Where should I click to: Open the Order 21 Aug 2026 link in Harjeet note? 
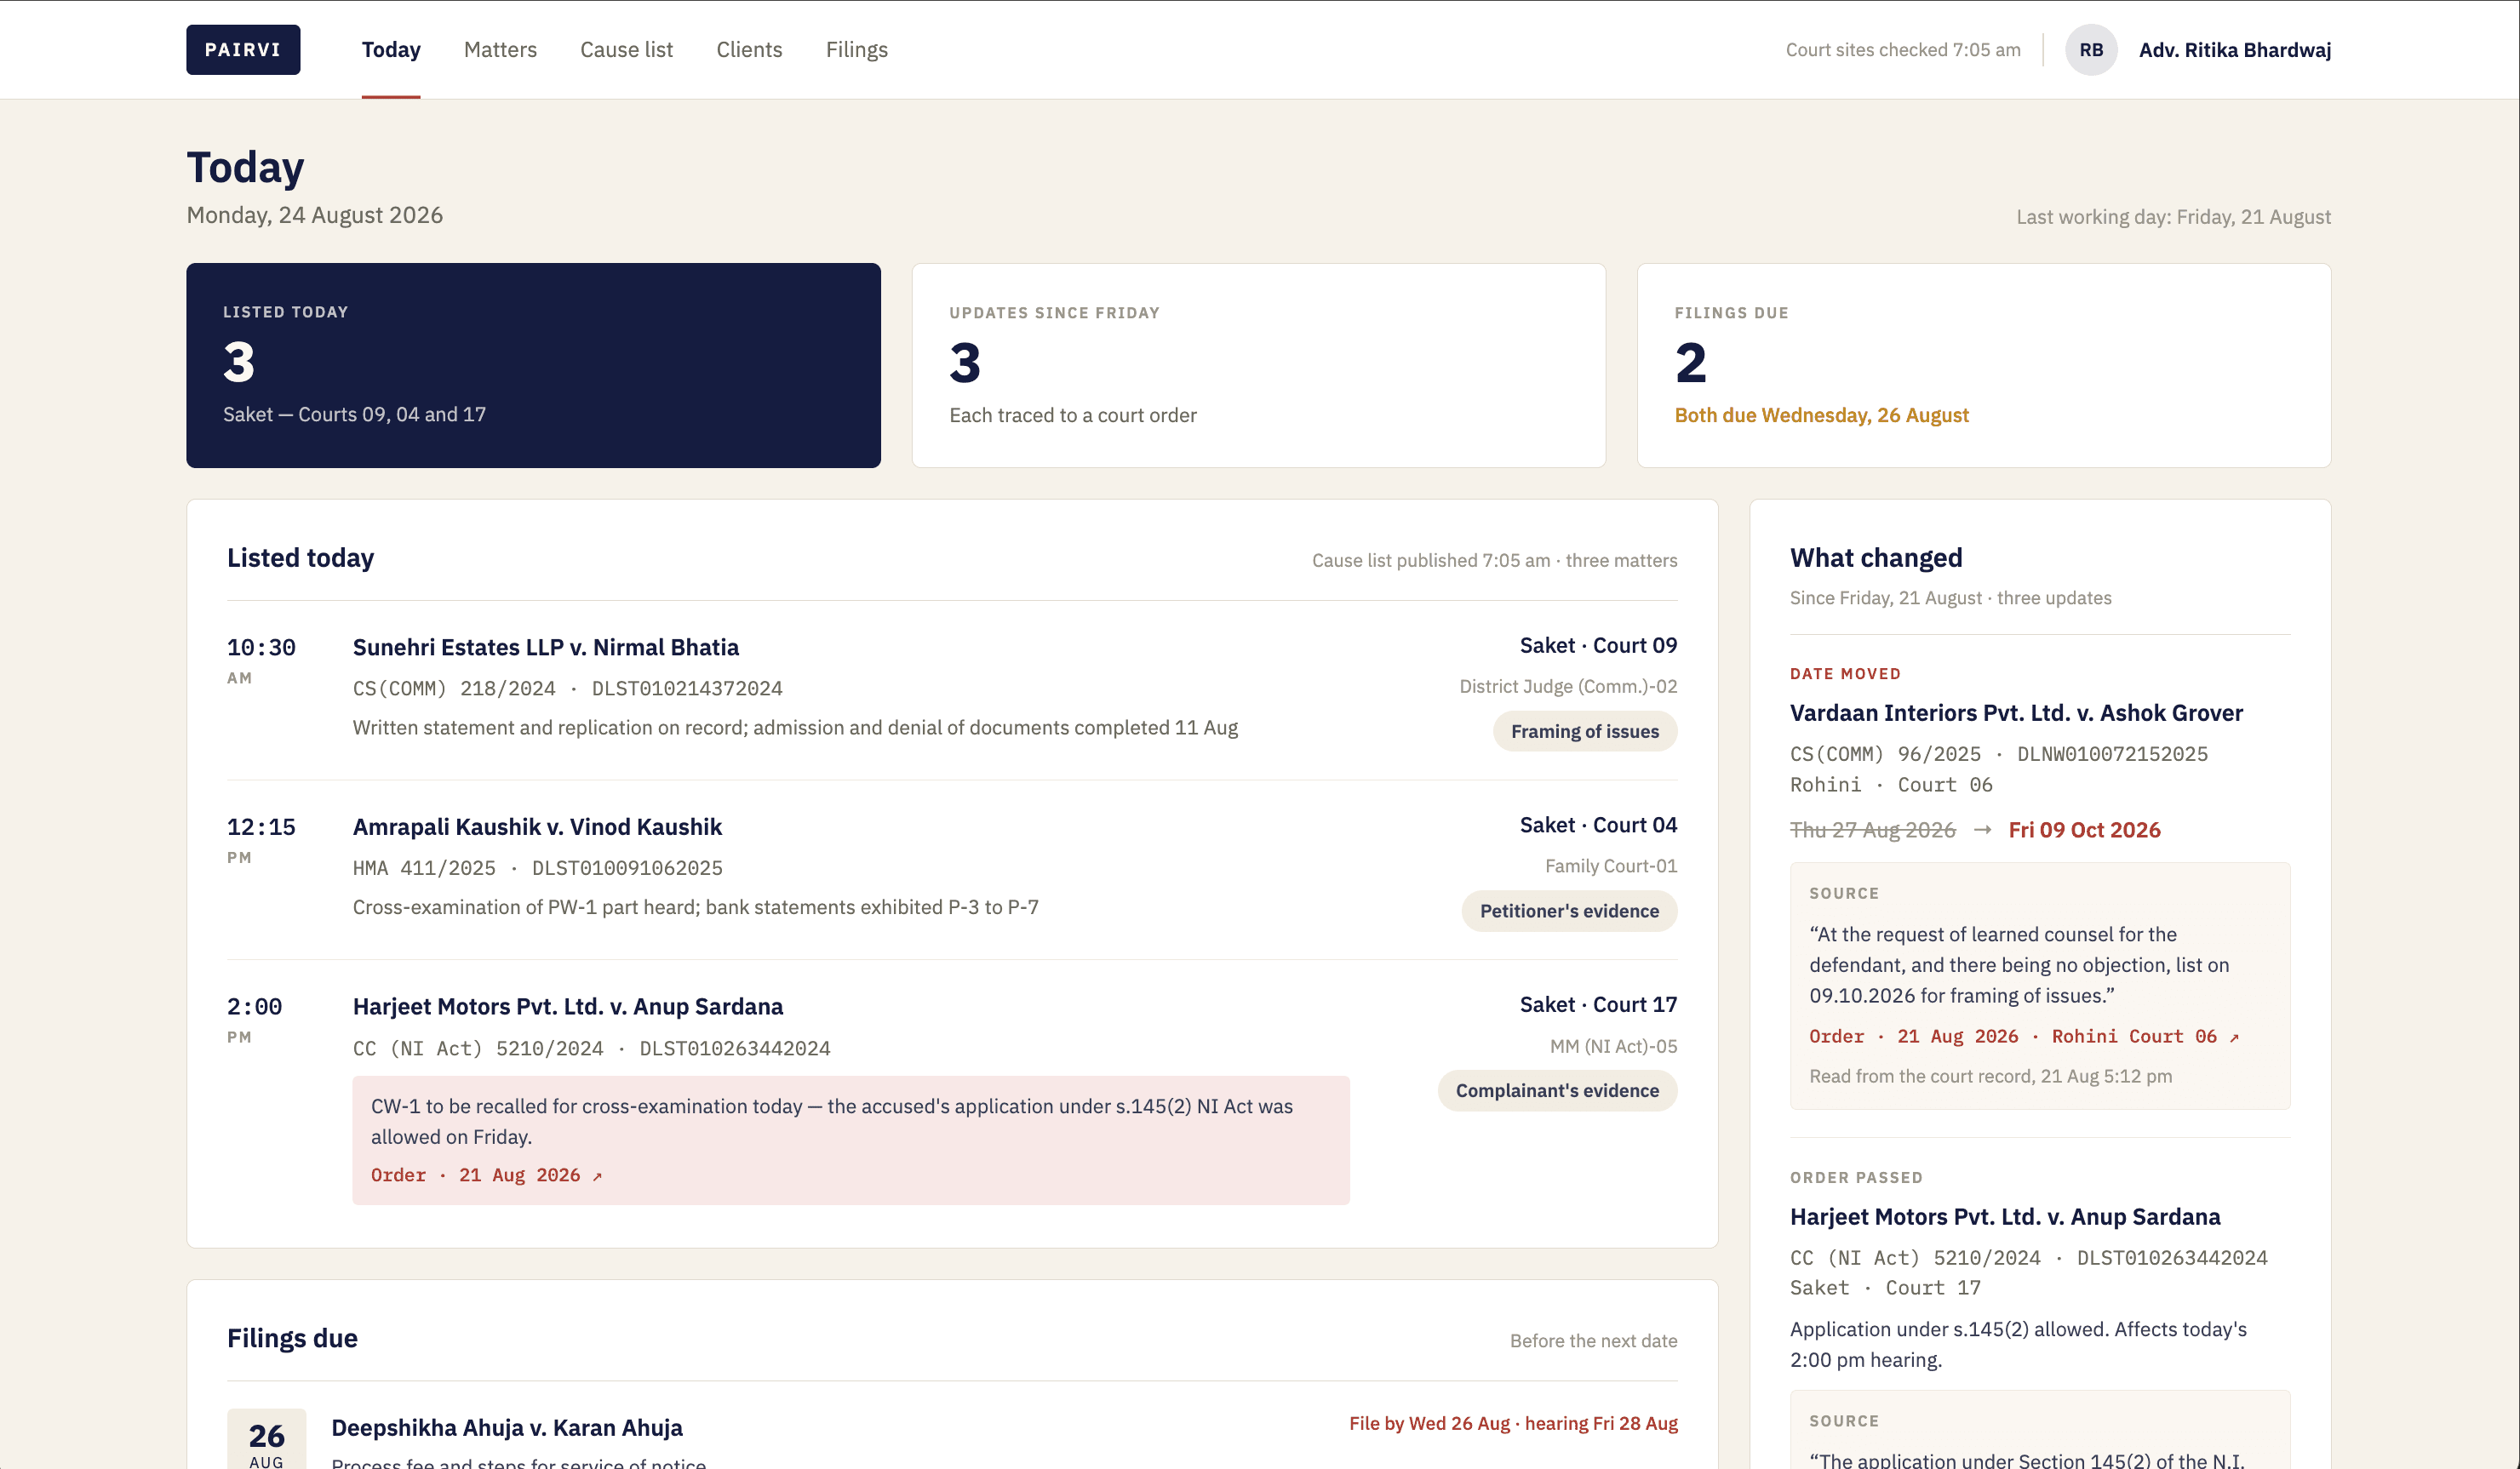(x=486, y=1175)
